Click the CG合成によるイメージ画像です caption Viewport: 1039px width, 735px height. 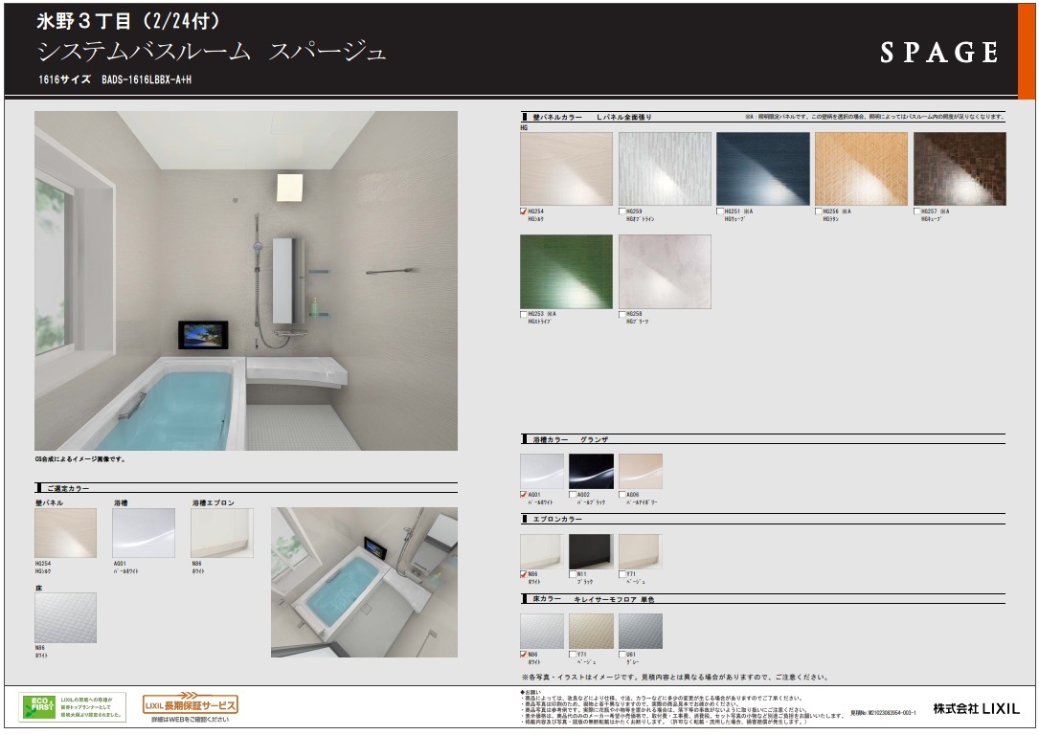pyautogui.click(x=80, y=458)
